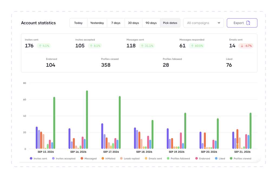Click the red -6.7% emails sent badge

coord(246,46)
